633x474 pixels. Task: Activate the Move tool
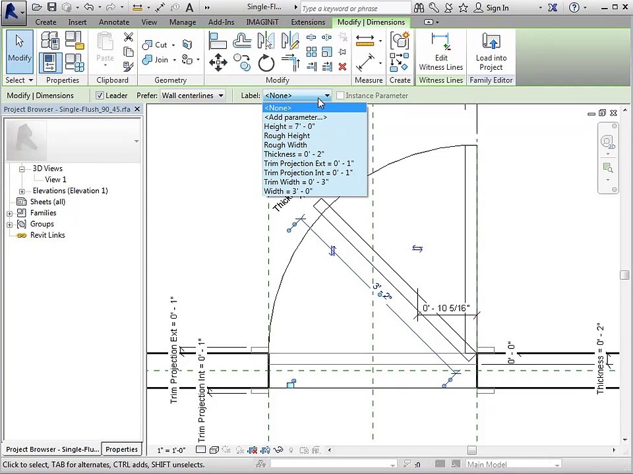(218, 63)
